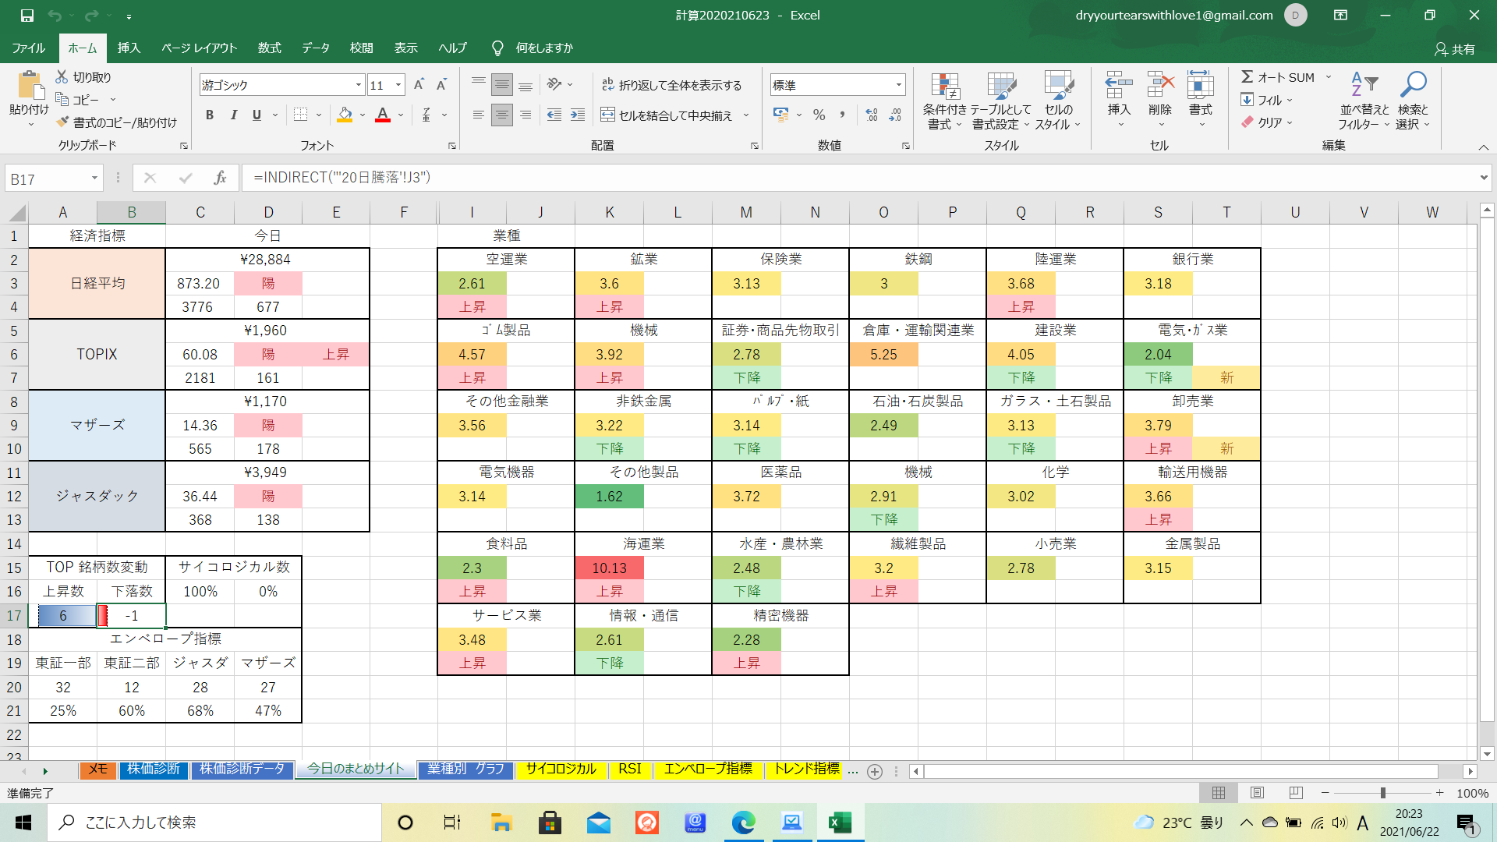Click the Format Painter brush icon
This screenshot has height=842, width=1497.
63,122
